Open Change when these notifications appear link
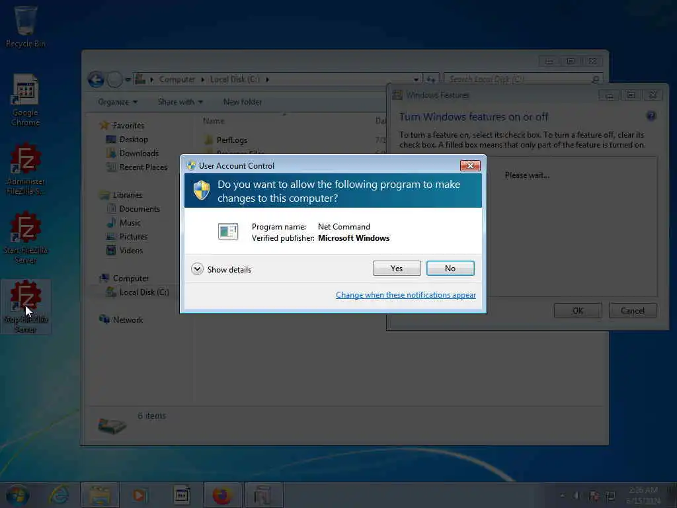The height and width of the screenshot is (508, 677). pos(405,294)
